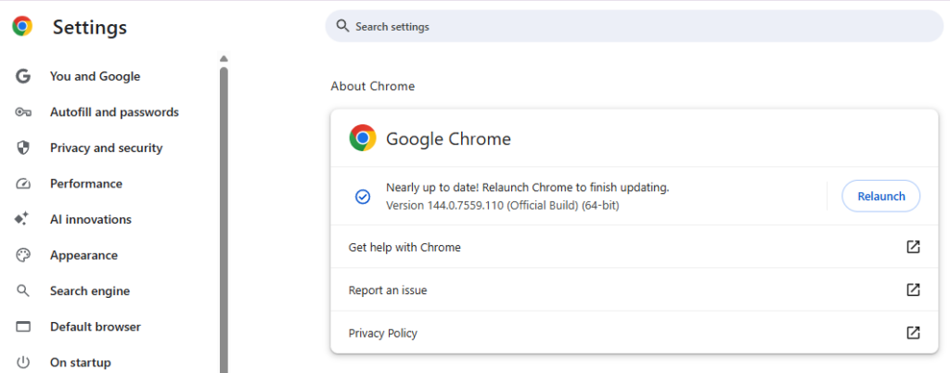Click the AI innovations sparkle icon

tap(23, 220)
